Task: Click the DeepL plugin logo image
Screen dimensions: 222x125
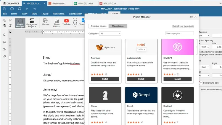Action: (x=141, y=95)
